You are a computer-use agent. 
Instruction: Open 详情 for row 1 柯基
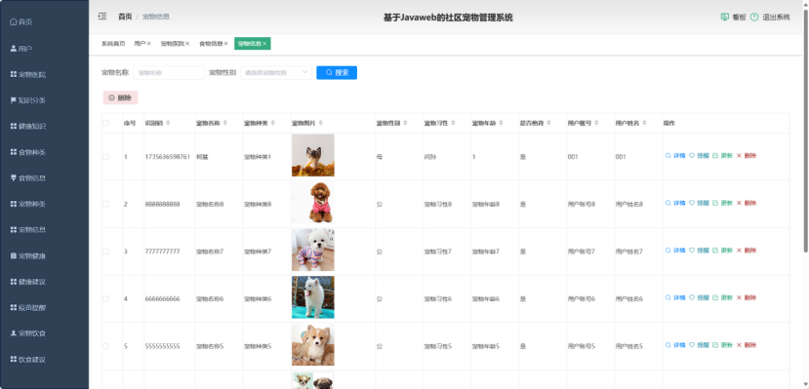675,156
